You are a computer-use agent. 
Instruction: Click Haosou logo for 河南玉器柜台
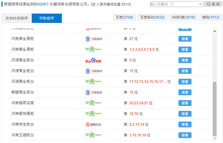point(93,135)
